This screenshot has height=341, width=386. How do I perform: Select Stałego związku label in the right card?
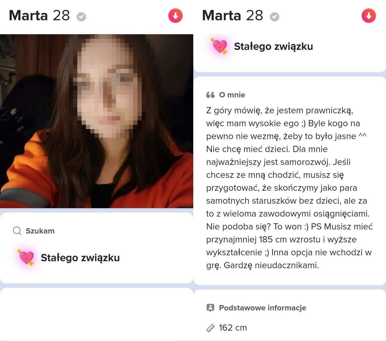[274, 46]
